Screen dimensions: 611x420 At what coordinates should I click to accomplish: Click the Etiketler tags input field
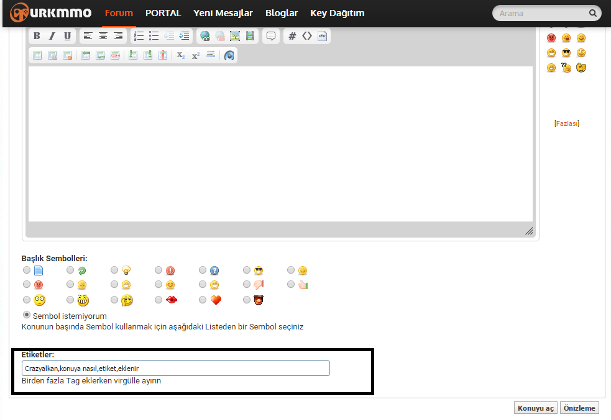tap(176, 369)
